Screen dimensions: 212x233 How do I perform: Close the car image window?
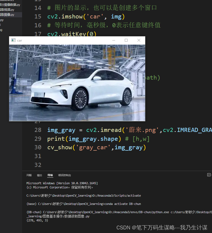pos(139,40)
